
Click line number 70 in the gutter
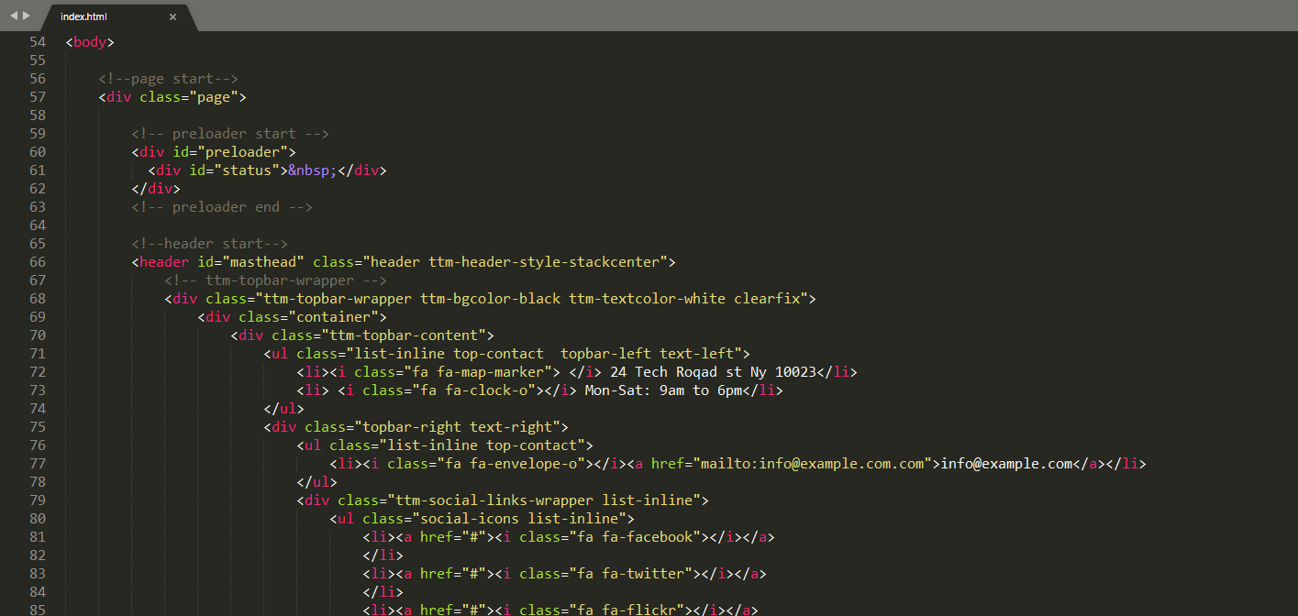coord(37,335)
